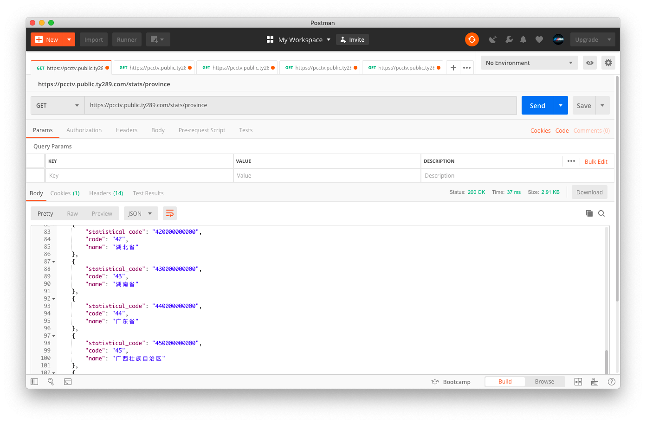Collapse JSON object at line 92

pyautogui.click(x=54, y=299)
